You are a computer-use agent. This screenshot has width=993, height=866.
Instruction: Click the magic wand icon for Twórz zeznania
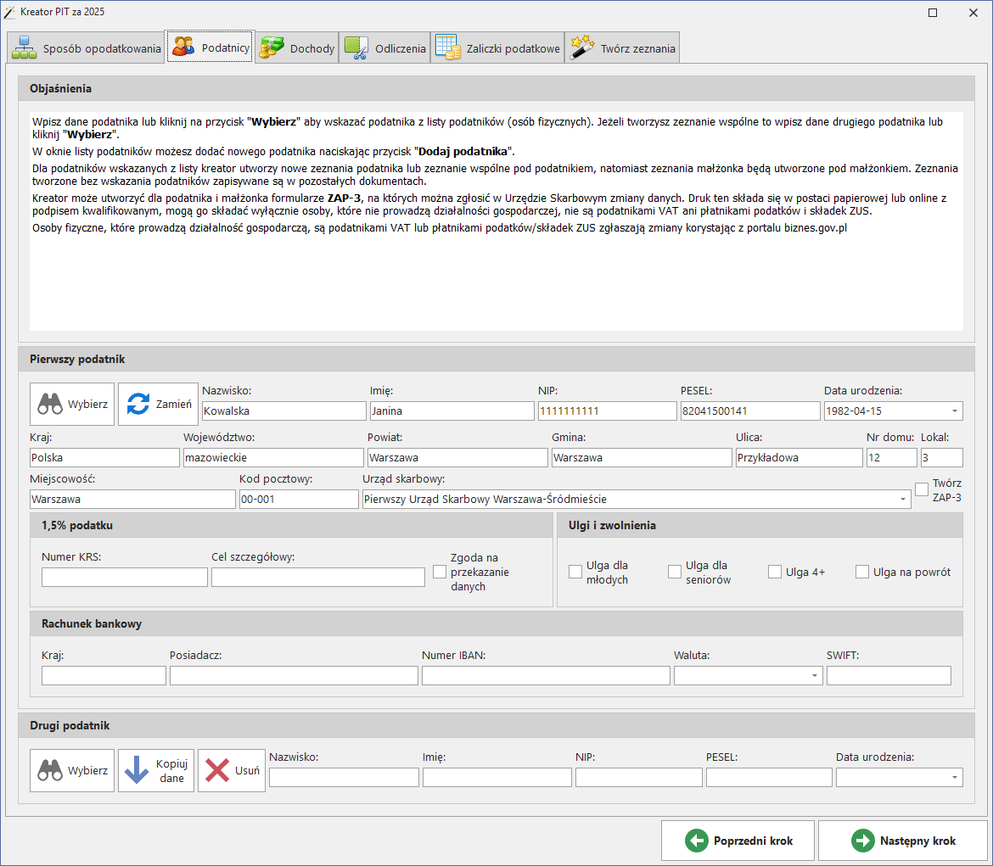(x=582, y=48)
